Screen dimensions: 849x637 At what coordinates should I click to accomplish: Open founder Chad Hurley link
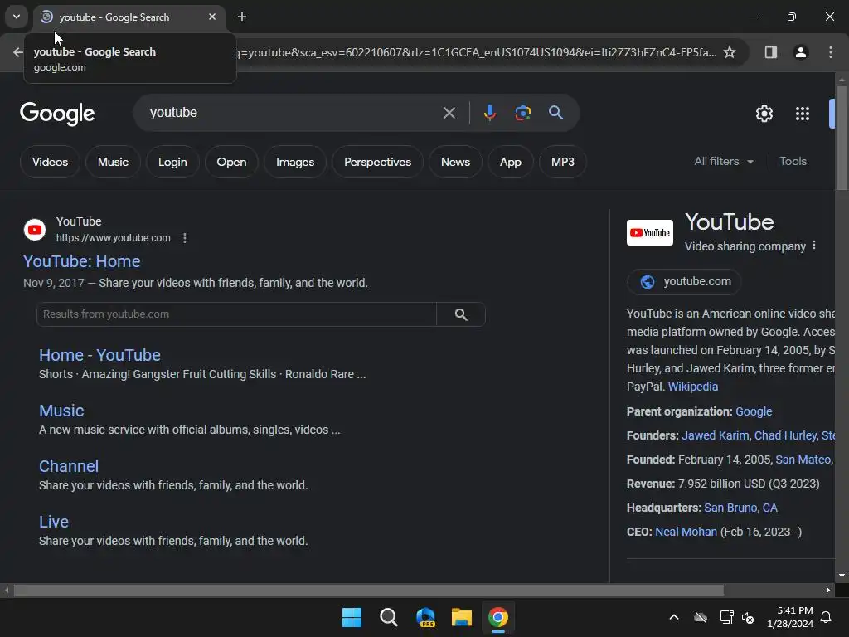coord(786,435)
